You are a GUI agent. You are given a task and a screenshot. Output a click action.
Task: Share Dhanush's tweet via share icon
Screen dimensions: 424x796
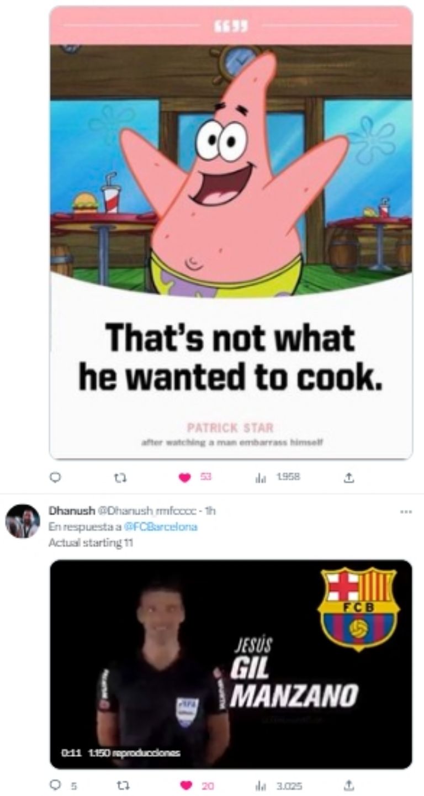tap(348, 785)
